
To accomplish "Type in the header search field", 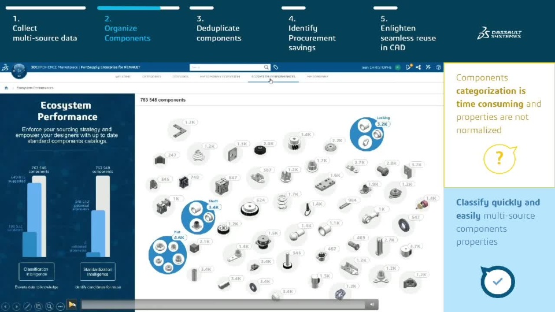I will pos(227,67).
